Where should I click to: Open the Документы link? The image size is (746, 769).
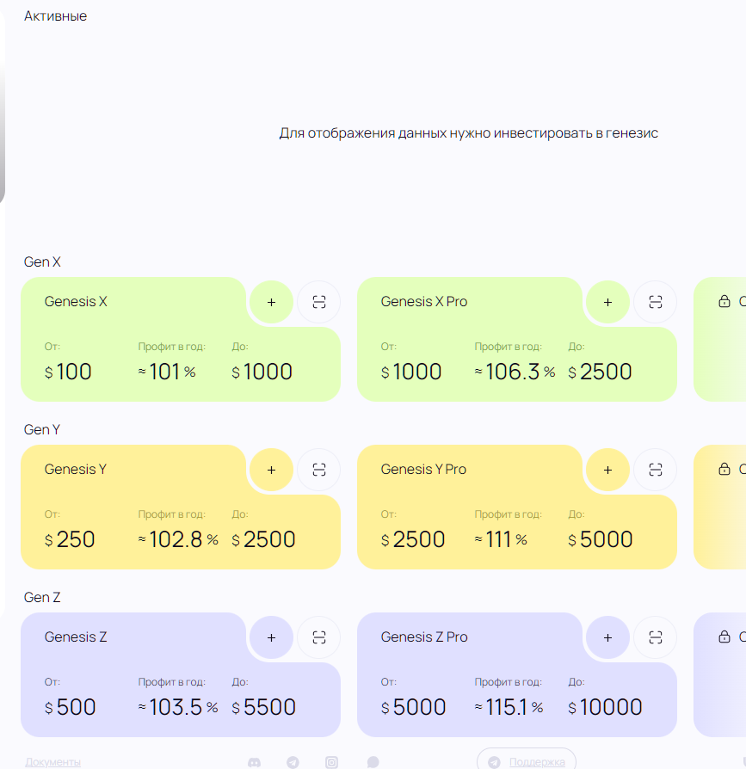(x=52, y=762)
